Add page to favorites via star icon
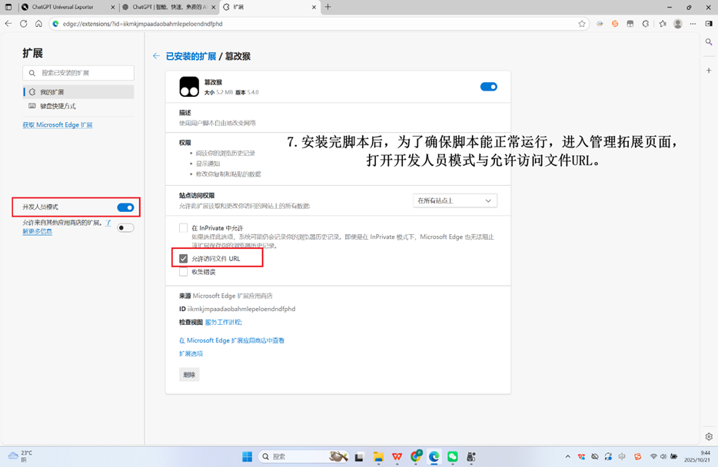 tap(582, 24)
